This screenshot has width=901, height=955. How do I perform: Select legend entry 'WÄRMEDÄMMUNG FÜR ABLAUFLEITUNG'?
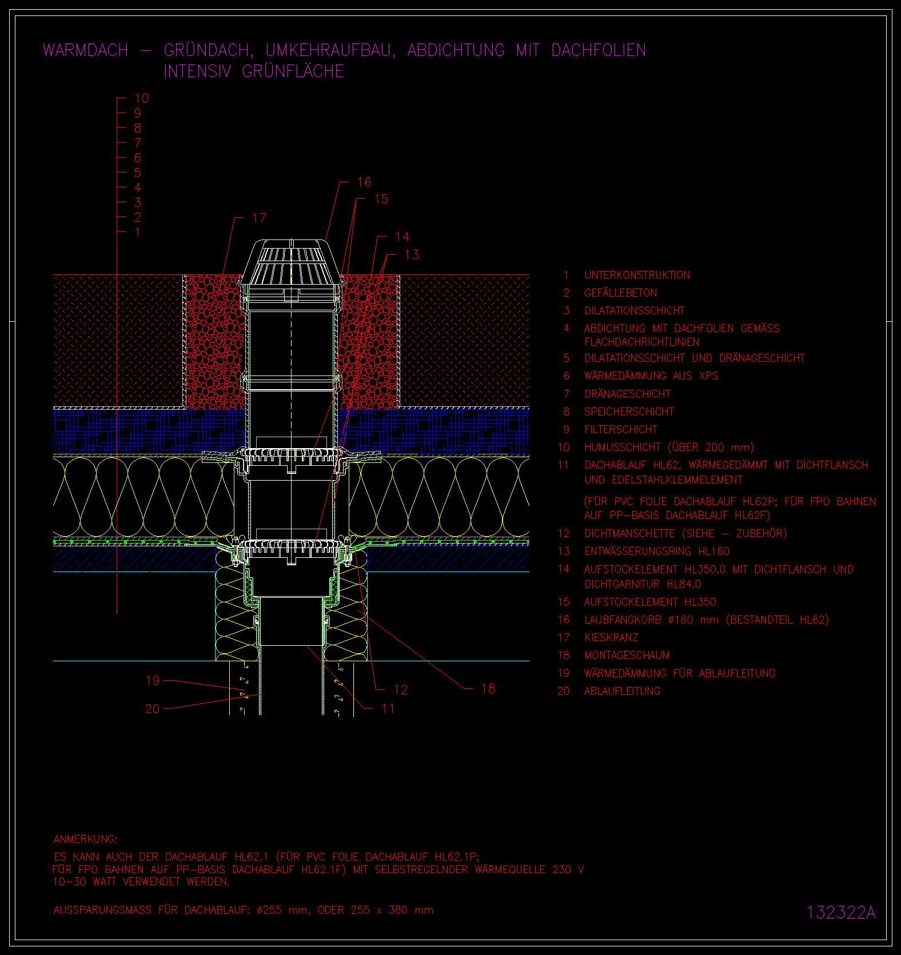pos(680,673)
